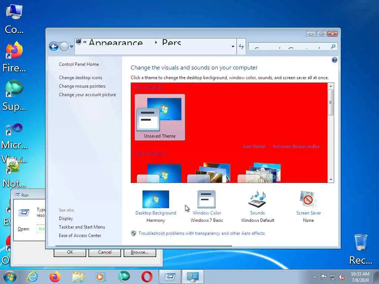The height and width of the screenshot is (284, 379).
Task: Launch Firefox from the taskbar
Action: [55, 277]
